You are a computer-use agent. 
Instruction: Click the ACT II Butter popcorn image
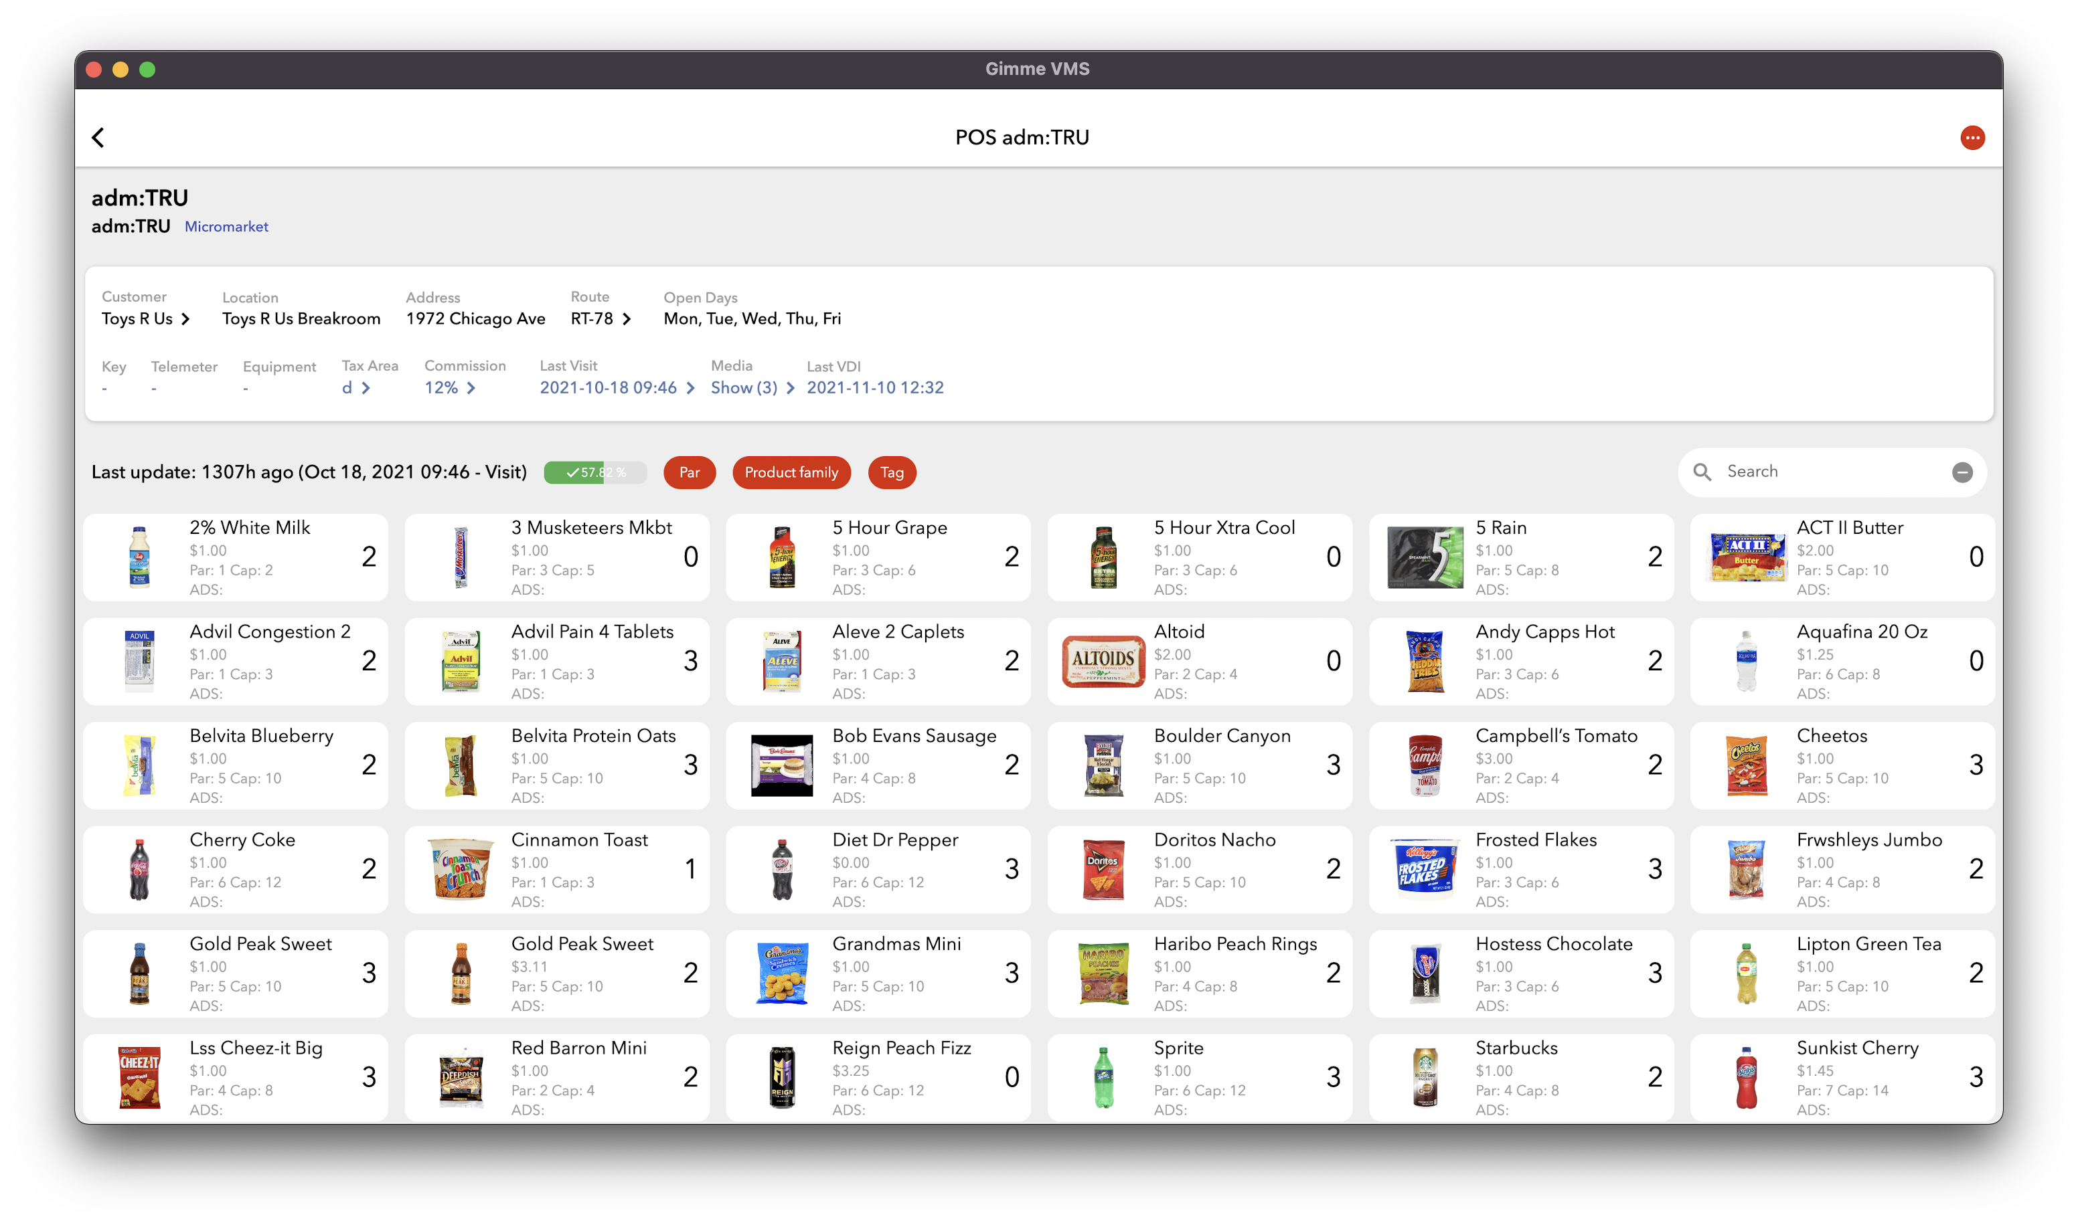(x=1747, y=557)
